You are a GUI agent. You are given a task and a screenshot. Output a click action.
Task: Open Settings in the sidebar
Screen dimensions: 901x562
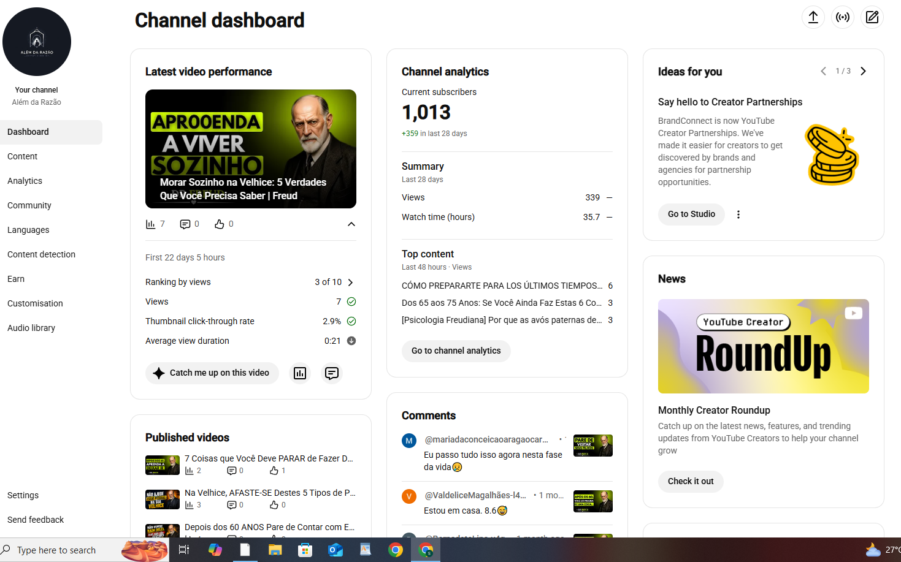point(52,495)
